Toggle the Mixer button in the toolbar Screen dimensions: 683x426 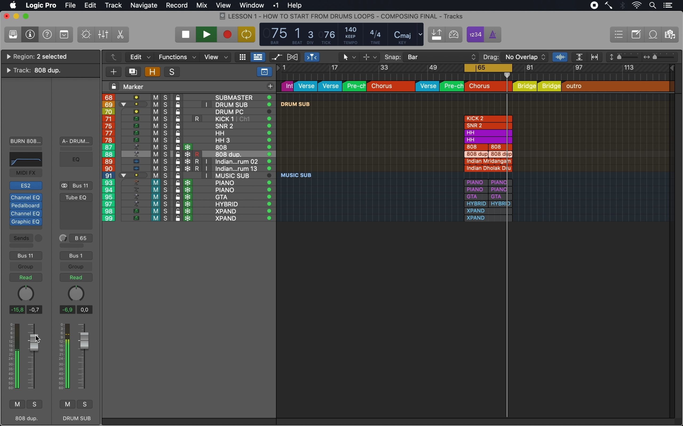pyautogui.click(x=103, y=35)
